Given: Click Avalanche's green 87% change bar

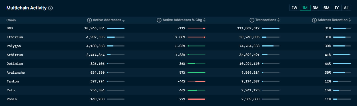Looking at the screenshot, I should click(x=196, y=73).
